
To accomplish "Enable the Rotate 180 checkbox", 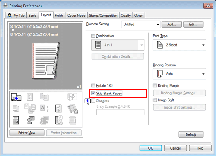I will point(93,85).
